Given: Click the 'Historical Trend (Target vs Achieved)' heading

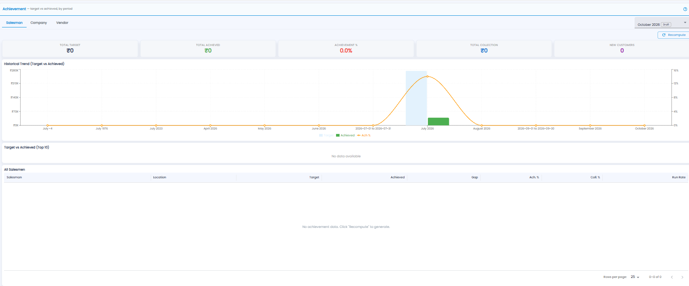Looking at the screenshot, I should pyautogui.click(x=34, y=64).
